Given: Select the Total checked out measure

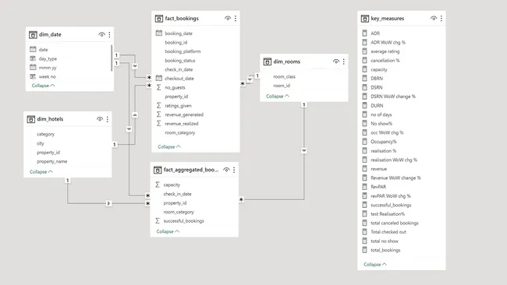Looking at the screenshot, I should 388,232.
